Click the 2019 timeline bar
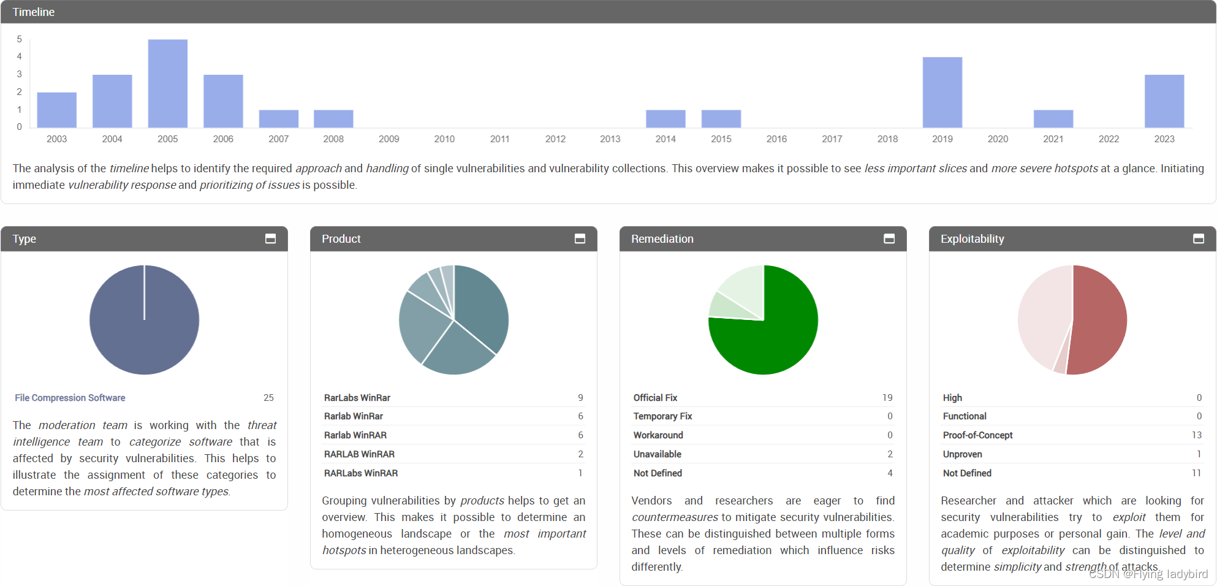 pyautogui.click(x=942, y=93)
